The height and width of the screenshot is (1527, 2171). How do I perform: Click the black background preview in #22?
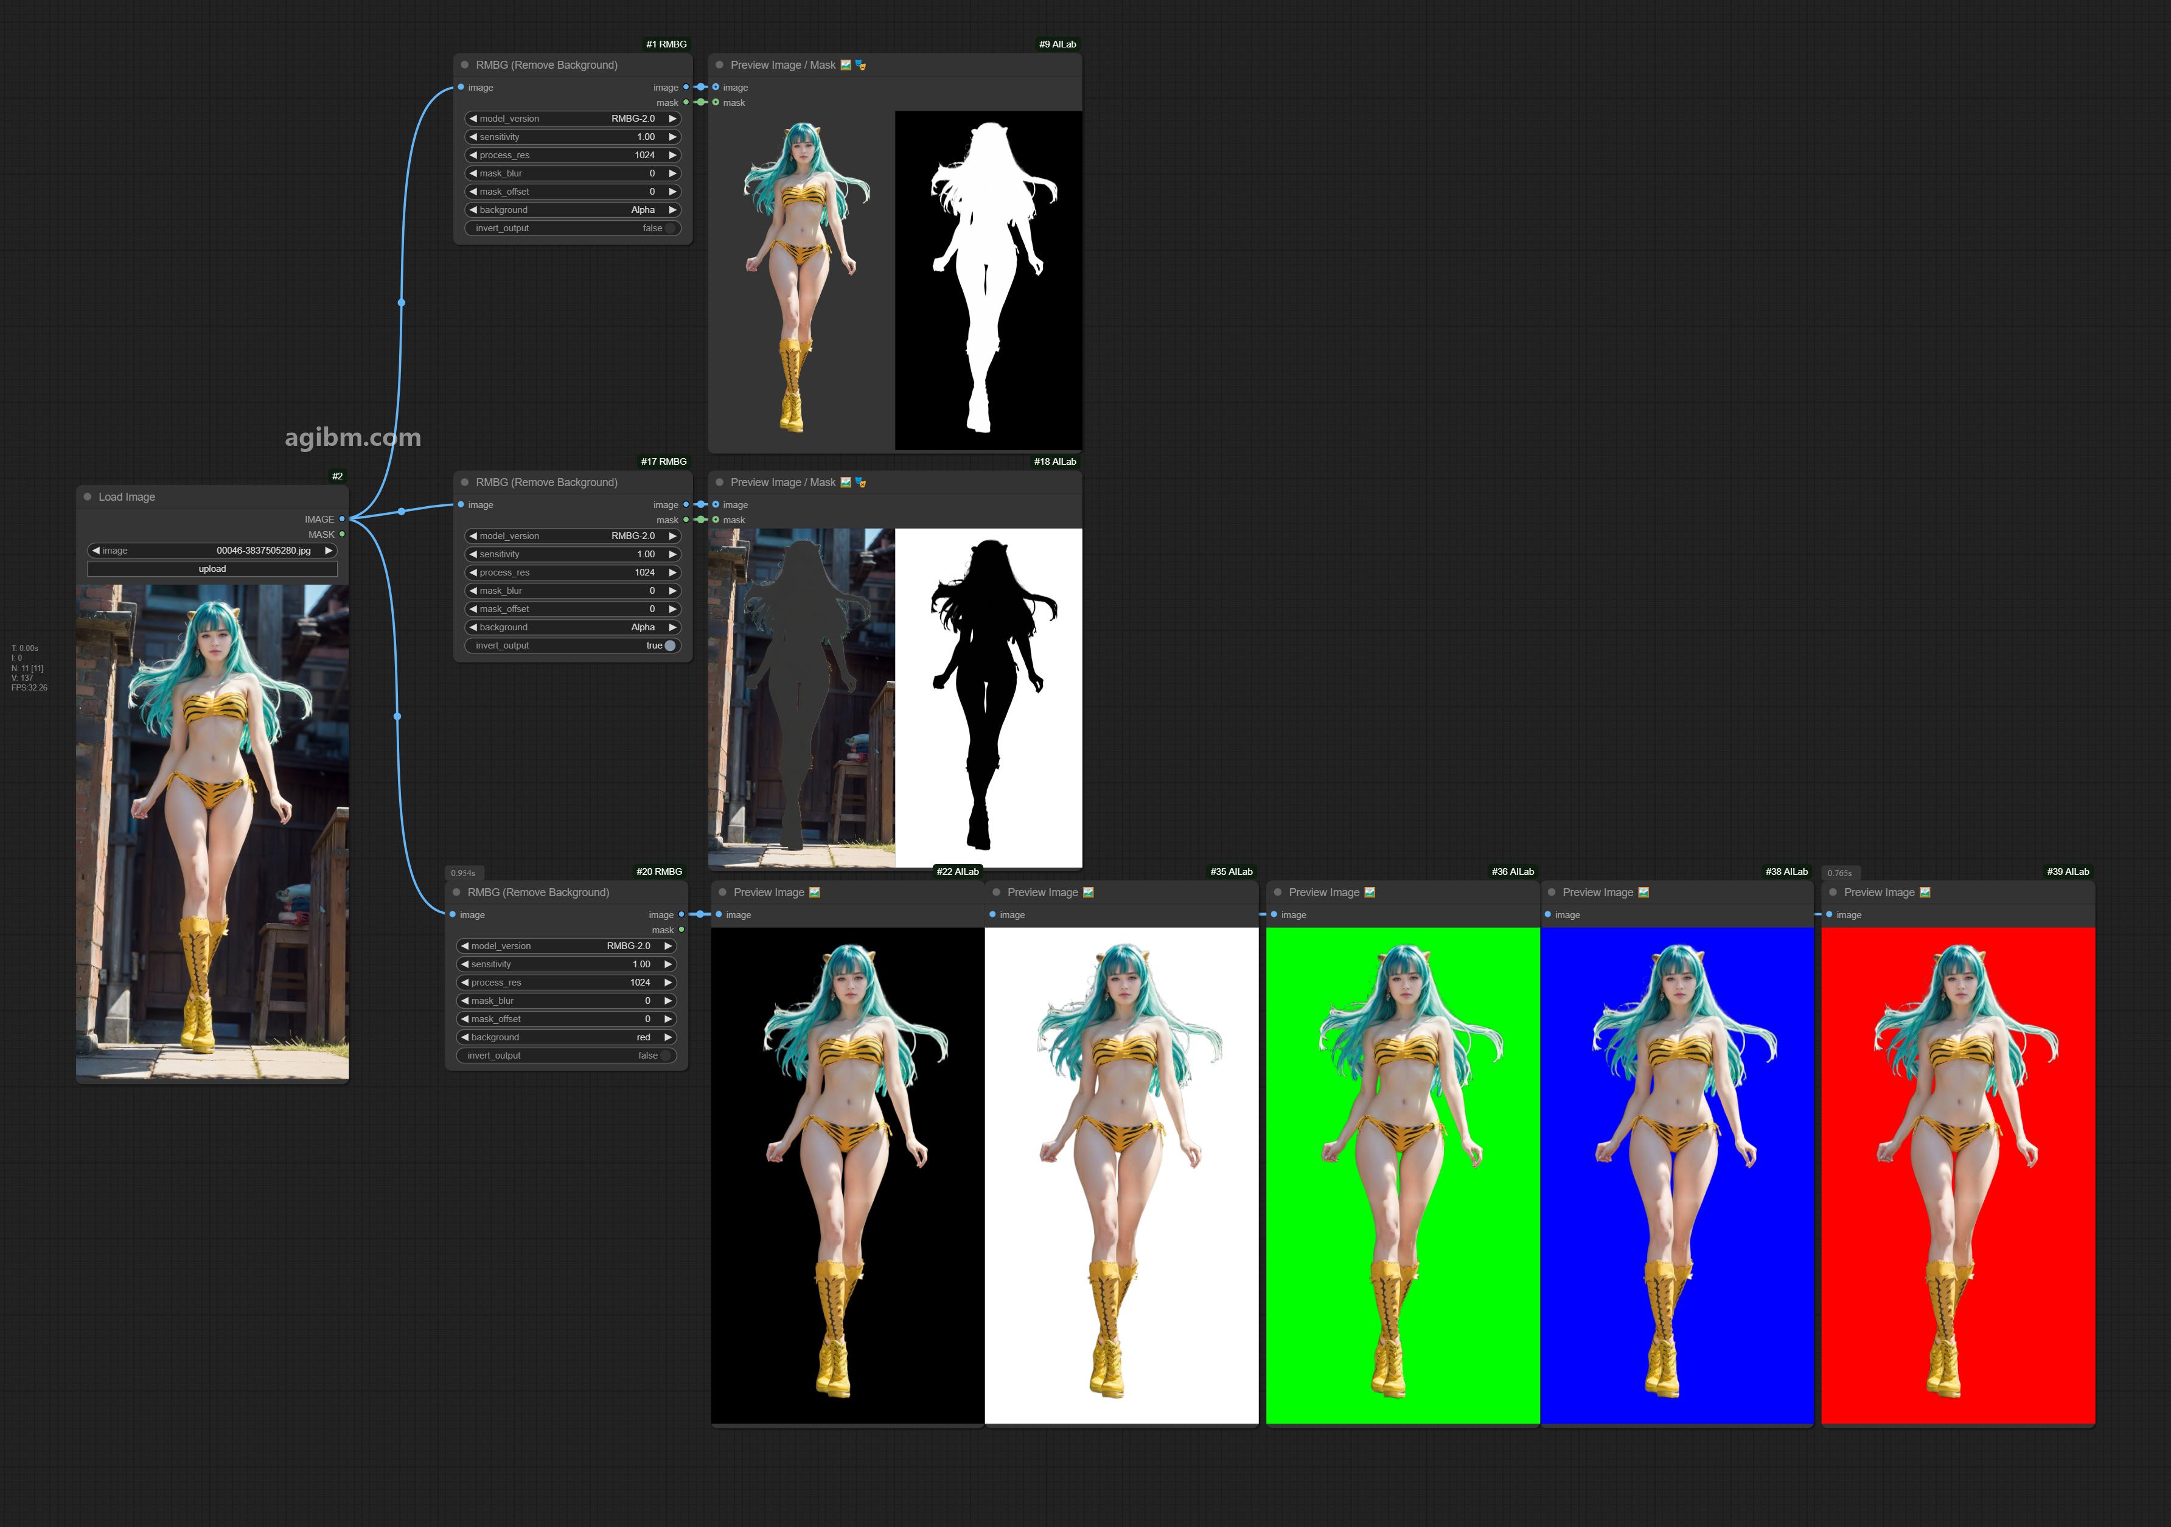click(x=847, y=1175)
